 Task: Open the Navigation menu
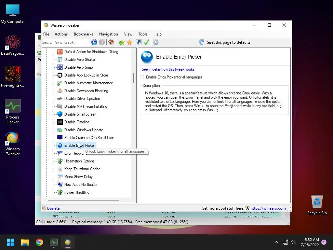[x=108, y=34]
